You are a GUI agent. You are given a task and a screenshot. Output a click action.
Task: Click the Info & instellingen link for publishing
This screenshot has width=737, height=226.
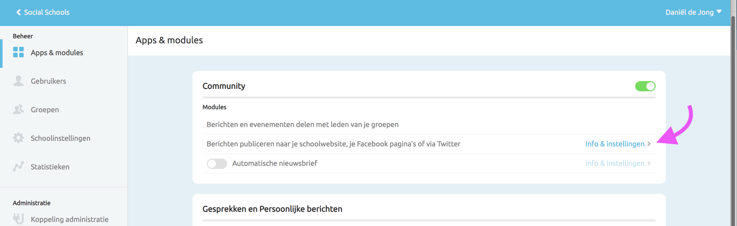[x=614, y=144]
